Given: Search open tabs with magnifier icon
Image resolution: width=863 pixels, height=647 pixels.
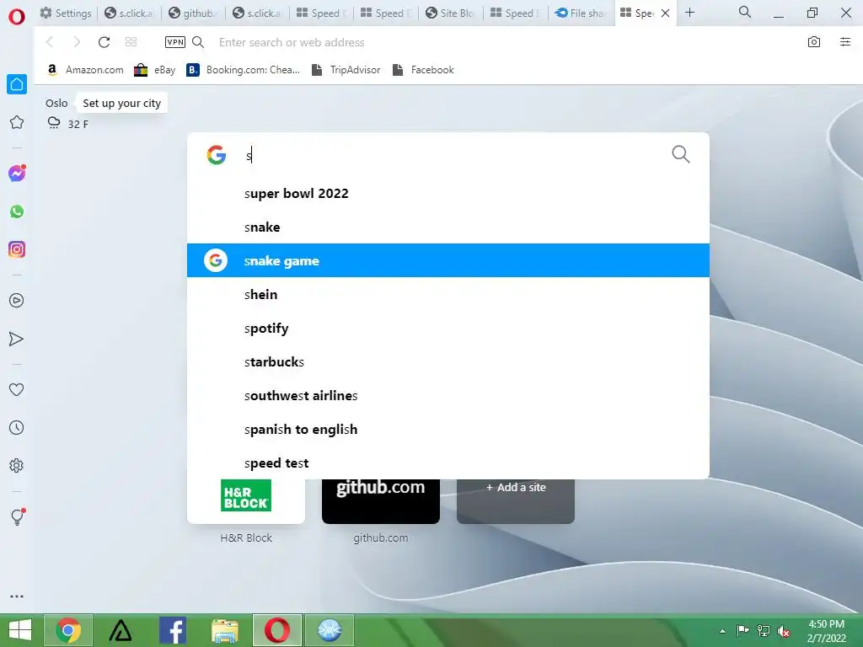Looking at the screenshot, I should [745, 12].
